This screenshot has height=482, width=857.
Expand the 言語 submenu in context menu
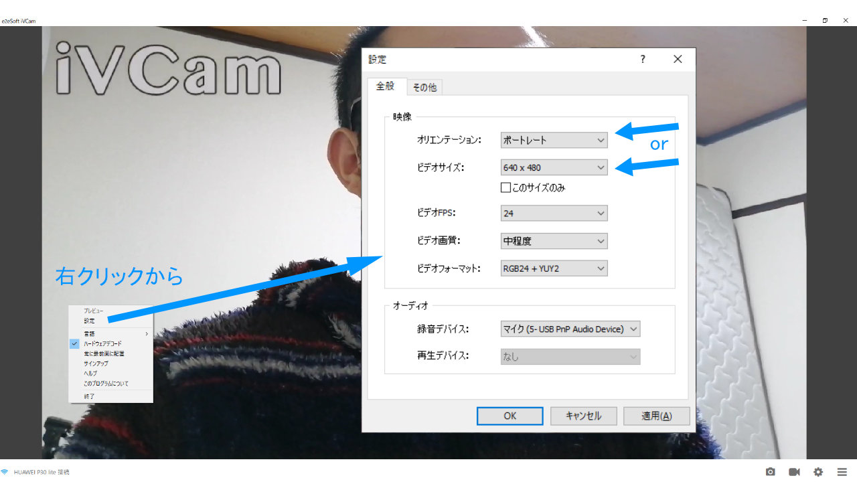click(110, 333)
